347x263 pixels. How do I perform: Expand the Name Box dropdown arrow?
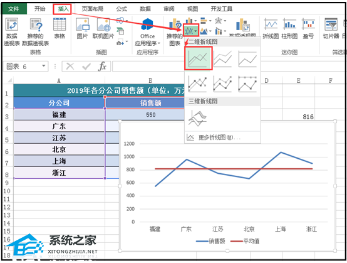pos(44,66)
